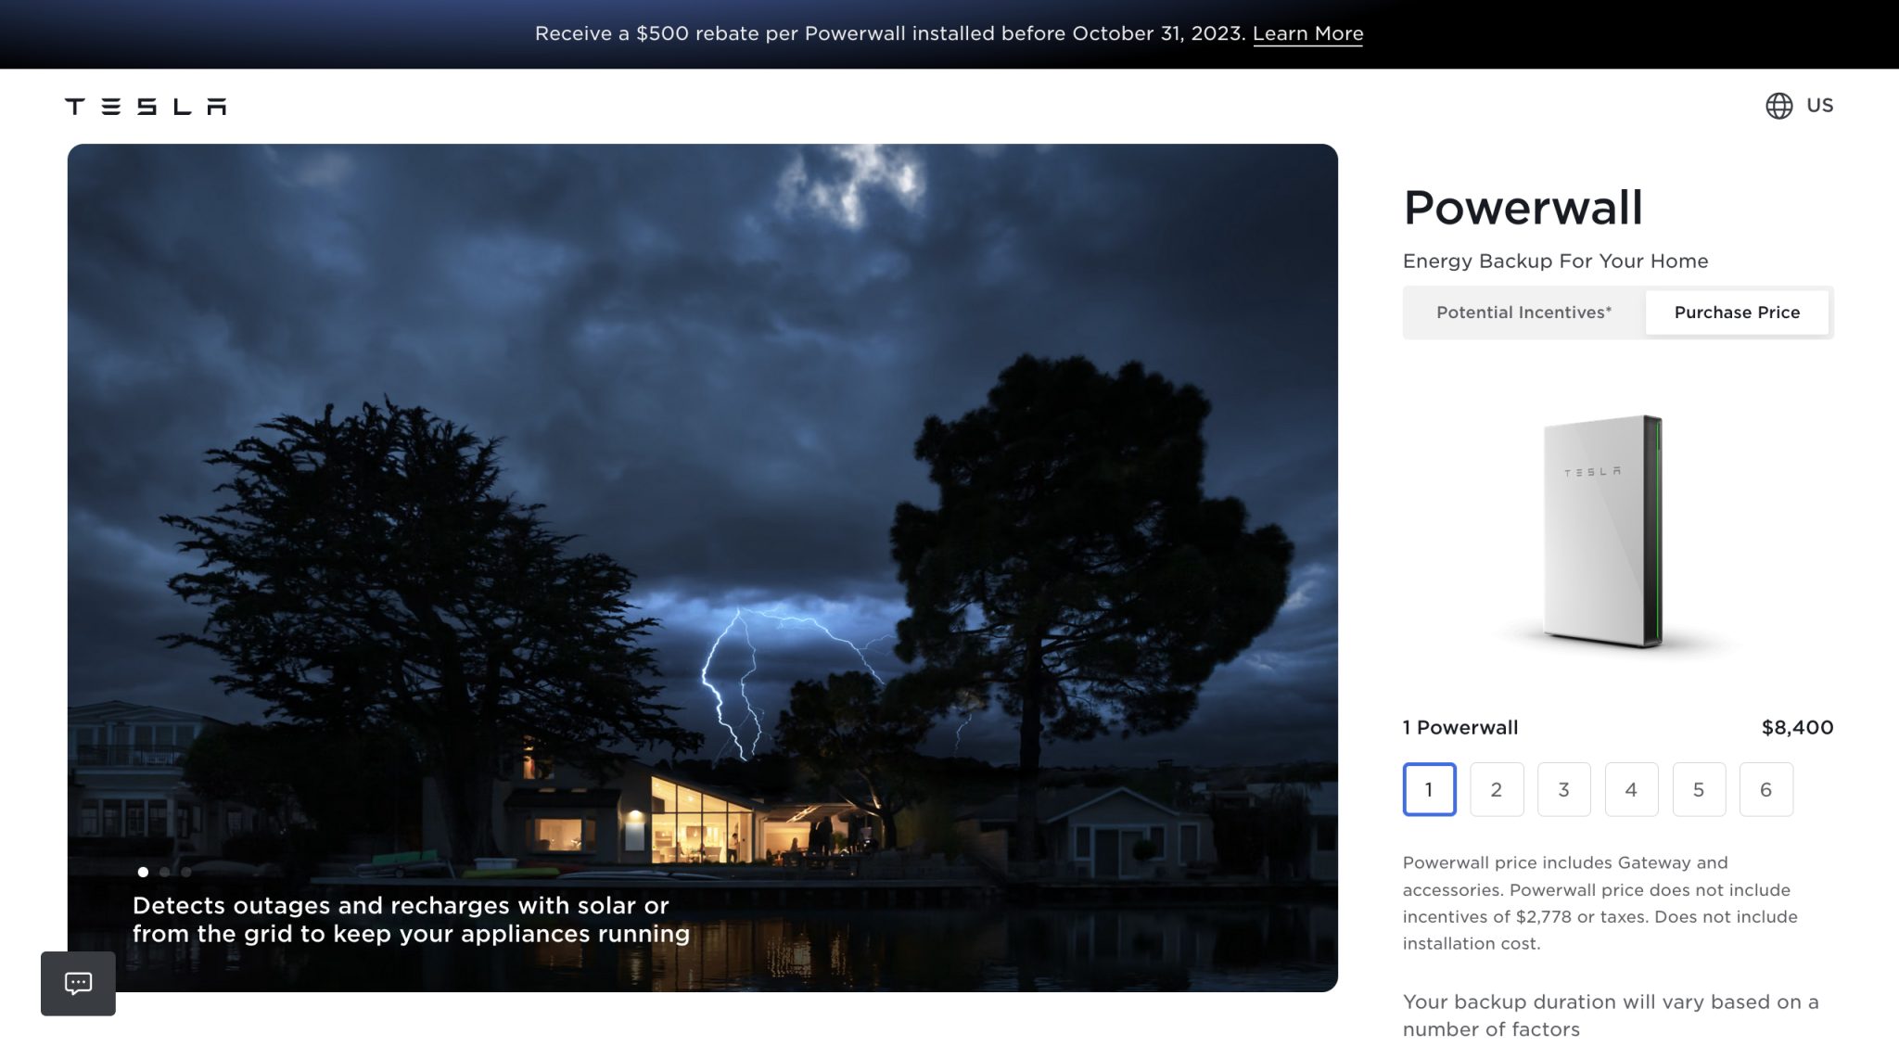This screenshot has height=1059, width=1899.
Task: Click the $500 rebate banner text
Action: point(890,33)
